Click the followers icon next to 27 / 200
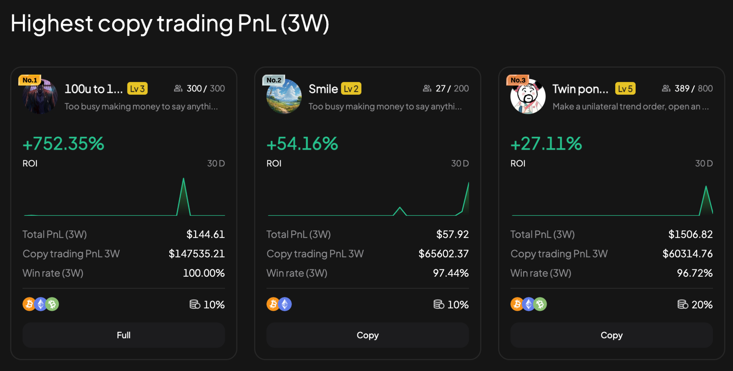Image resolution: width=733 pixels, height=371 pixels. pos(427,88)
